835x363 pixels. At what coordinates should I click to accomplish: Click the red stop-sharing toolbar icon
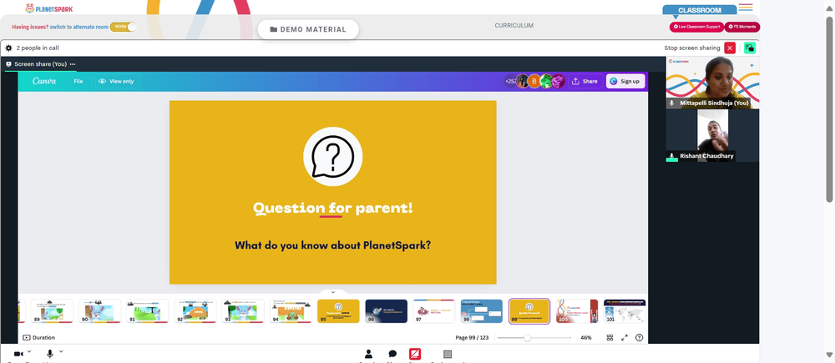415,354
